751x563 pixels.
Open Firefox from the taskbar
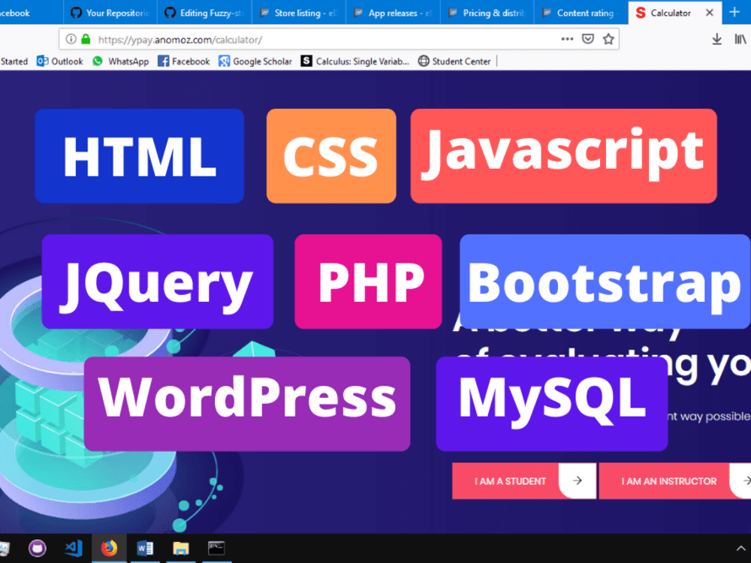(x=109, y=548)
